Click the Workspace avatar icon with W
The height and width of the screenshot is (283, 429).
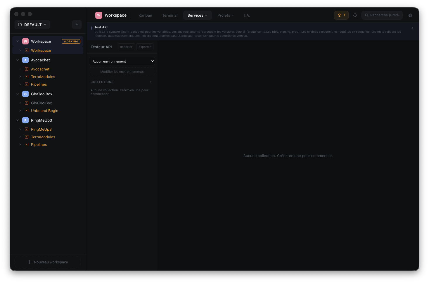(25, 41)
